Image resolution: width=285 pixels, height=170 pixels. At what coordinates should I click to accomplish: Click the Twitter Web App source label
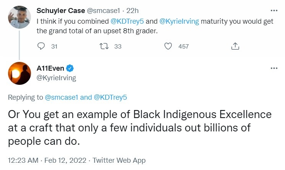(x=119, y=160)
